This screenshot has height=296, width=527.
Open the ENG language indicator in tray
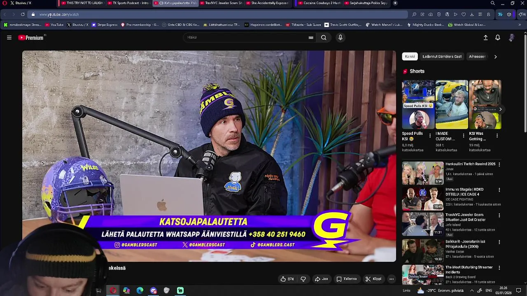point(489,291)
